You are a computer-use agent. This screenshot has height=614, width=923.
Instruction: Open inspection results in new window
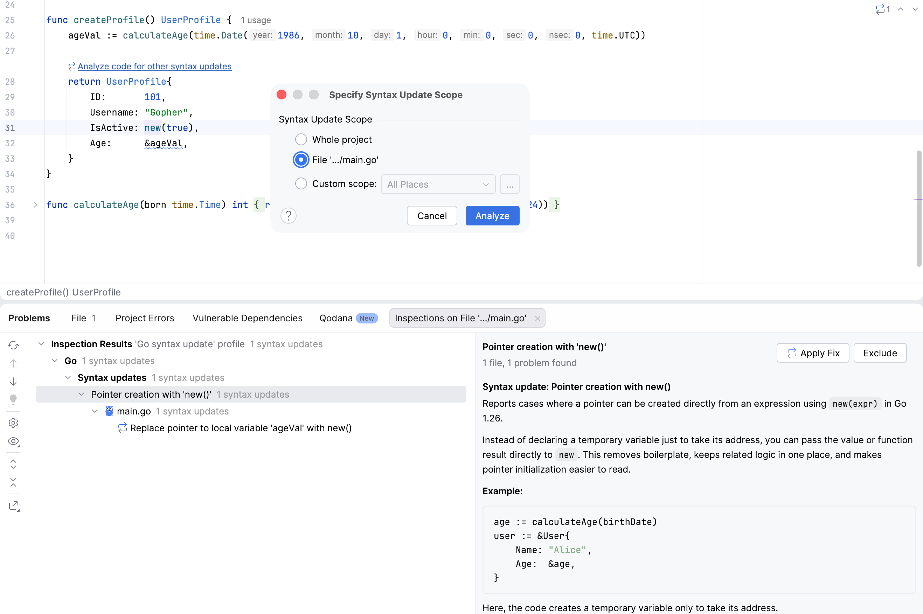[x=14, y=505]
